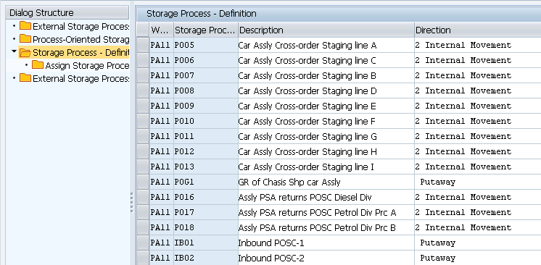This screenshot has height=265, width=541.
Task: Click the select-all corner box in table header
Action: [143, 30]
